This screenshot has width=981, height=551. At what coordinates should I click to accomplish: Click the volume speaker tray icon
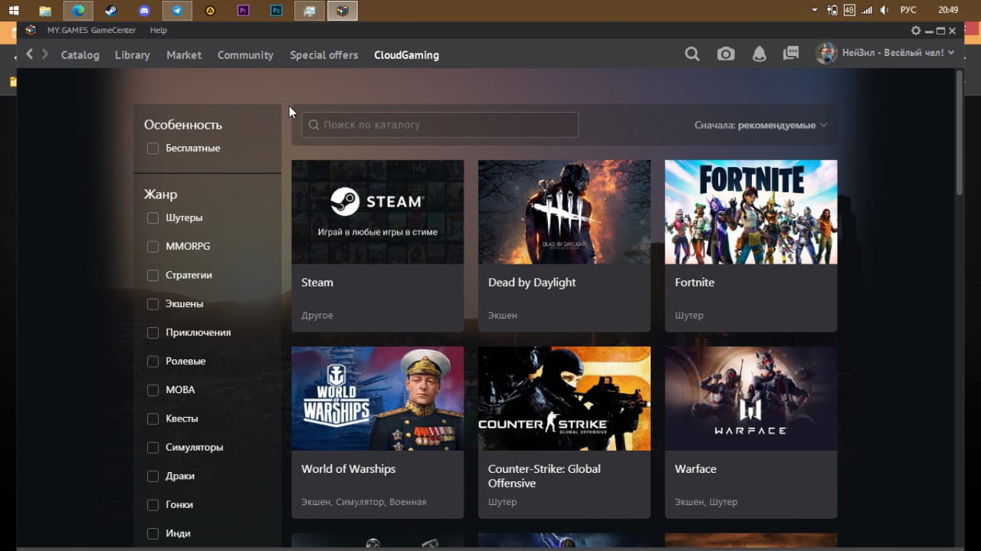point(885,10)
